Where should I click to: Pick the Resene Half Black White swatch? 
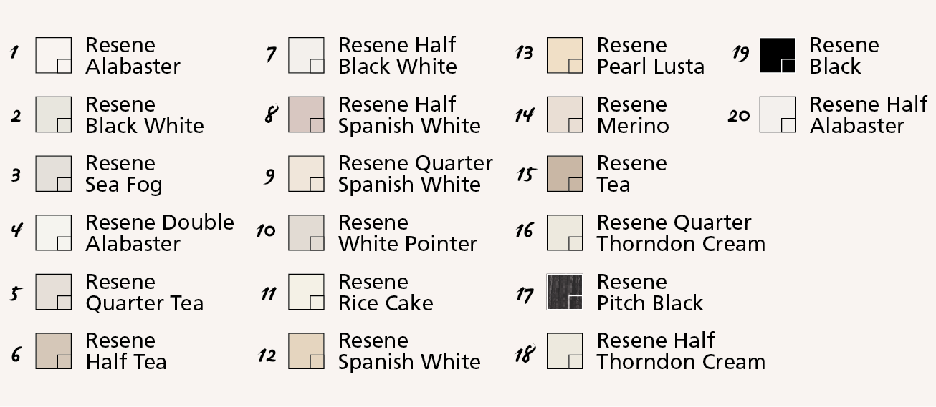coord(306,55)
